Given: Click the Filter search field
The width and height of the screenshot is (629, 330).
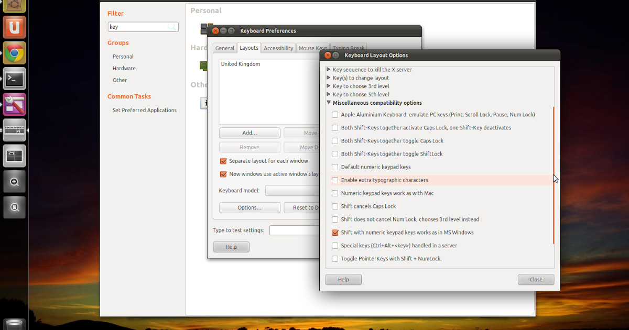Looking at the screenshot, I should tap(143, 27).
